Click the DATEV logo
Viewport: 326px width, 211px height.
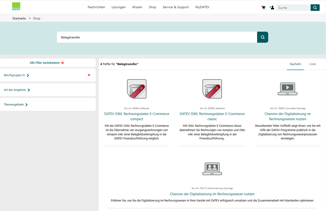(16, 7)
